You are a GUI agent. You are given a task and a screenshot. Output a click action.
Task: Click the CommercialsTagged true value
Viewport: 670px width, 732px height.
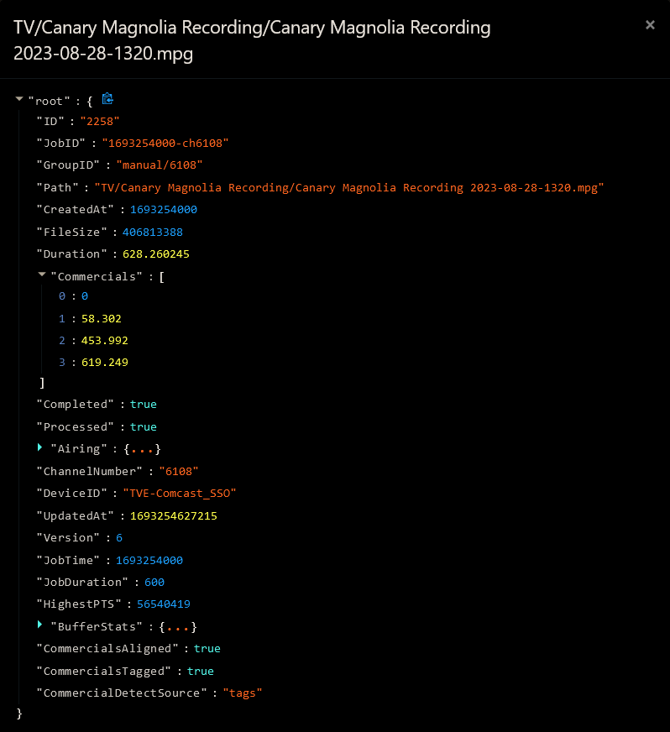click(x=200, y=671)
